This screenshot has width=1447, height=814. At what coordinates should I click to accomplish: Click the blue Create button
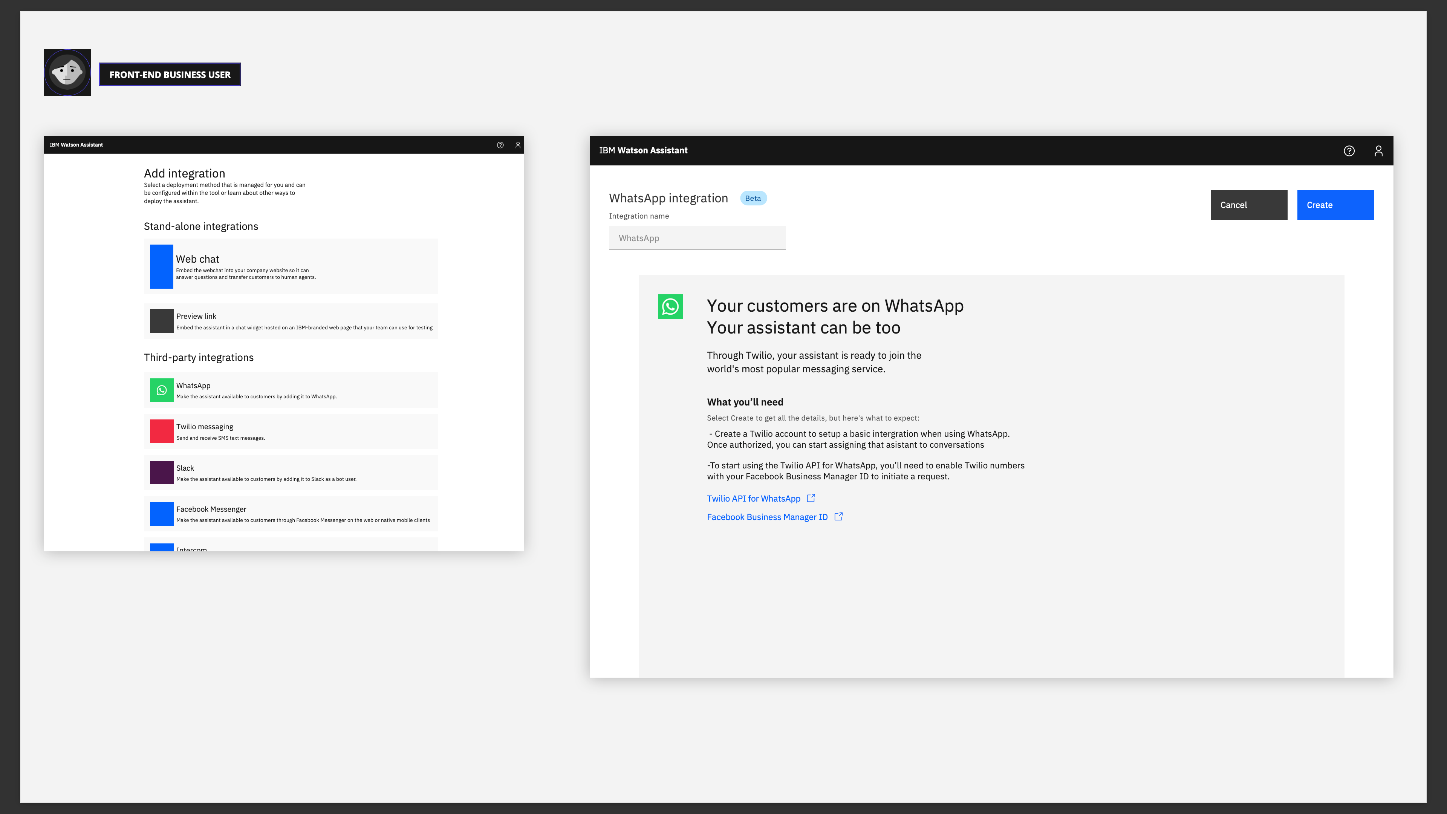(x=1335, y=205)
